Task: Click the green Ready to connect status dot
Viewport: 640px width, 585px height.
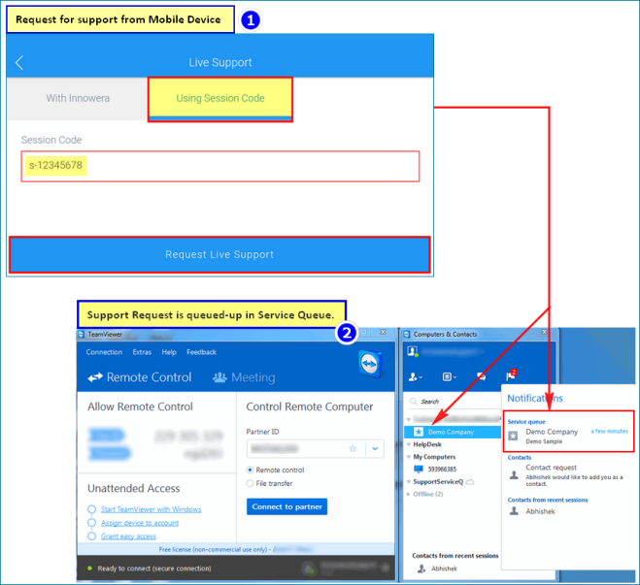Action: [x=89, y=568]
